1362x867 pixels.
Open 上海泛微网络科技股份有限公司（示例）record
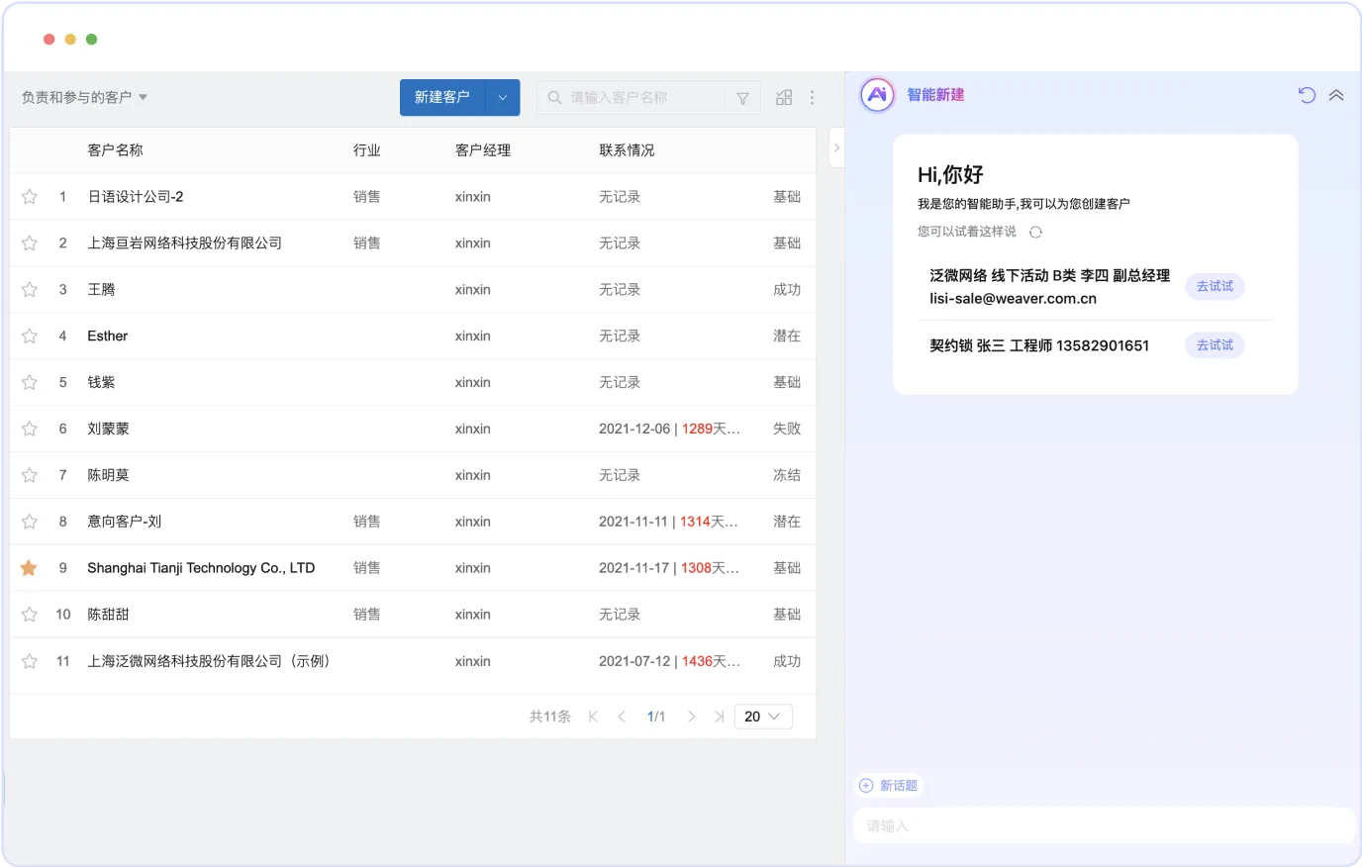209,661
